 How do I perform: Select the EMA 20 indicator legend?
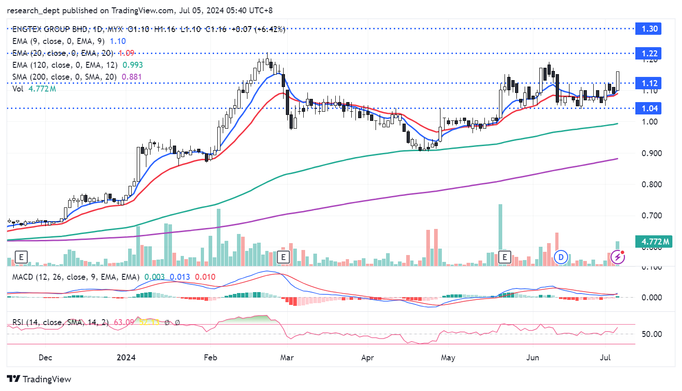63,53
